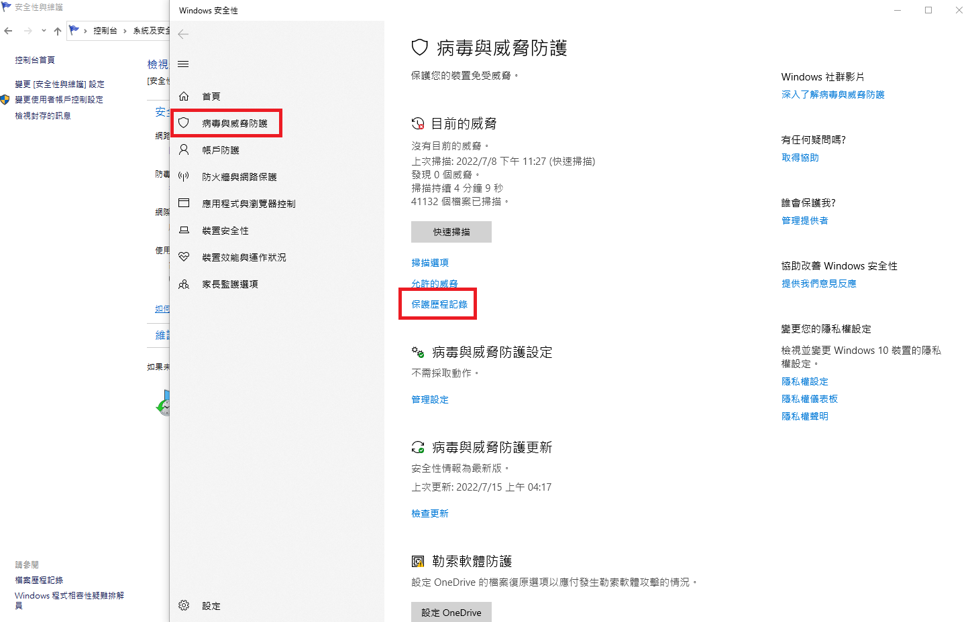Click the heart icon for 裝置效能與運作狀況
Screen dimensions: 972x622
coord(184,257)
